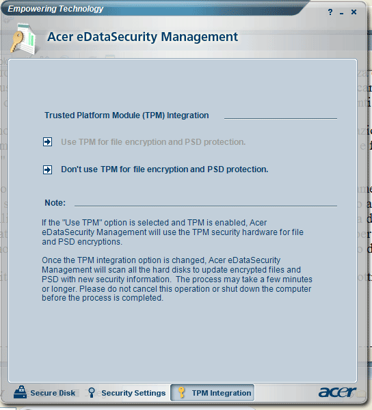Click the eDataSecurity key and document logo
This screenshot has width=372, height=410.
(x=23, y=39)
